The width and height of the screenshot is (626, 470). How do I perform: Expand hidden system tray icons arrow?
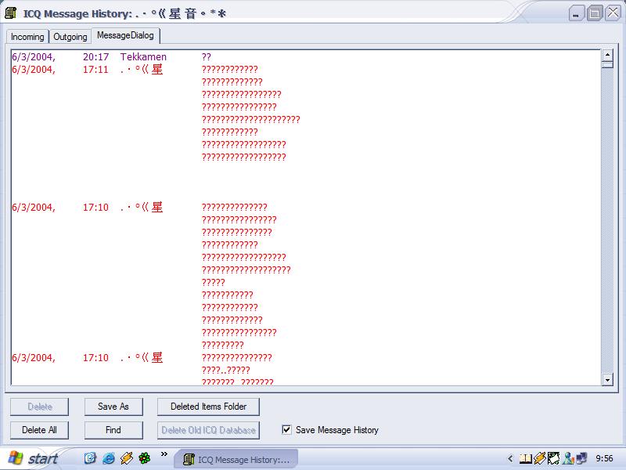pyautogui.click(x=510, y=458)
